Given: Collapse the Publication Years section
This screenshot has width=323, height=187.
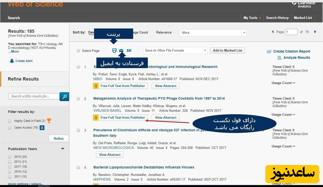Looking at the screenshot, I should [x=62, y=149].
